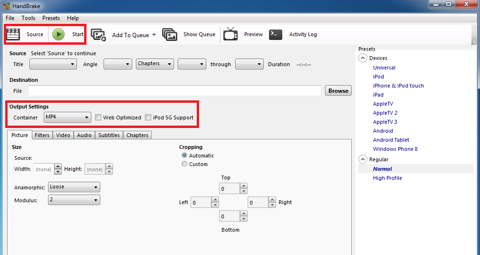Click the Browse button
Image resolution: width=480 pixels, height=255 pixels.
pyautogui.click(x=338, y=91)
